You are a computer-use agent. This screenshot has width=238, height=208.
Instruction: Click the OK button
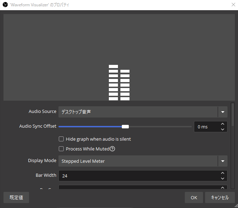tap(194, 197)
